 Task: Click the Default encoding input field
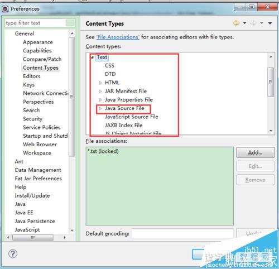182,233
